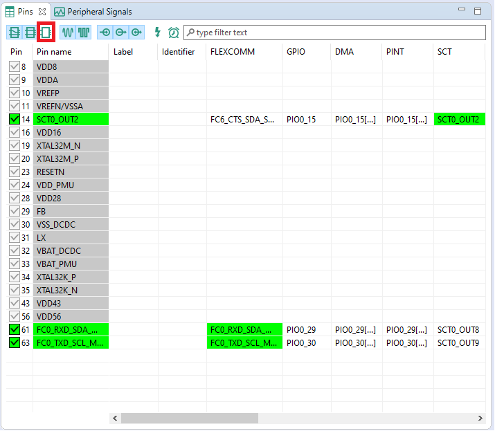
Task: Switch to the Peripheral Signals tab
Action: click(99, 12)
